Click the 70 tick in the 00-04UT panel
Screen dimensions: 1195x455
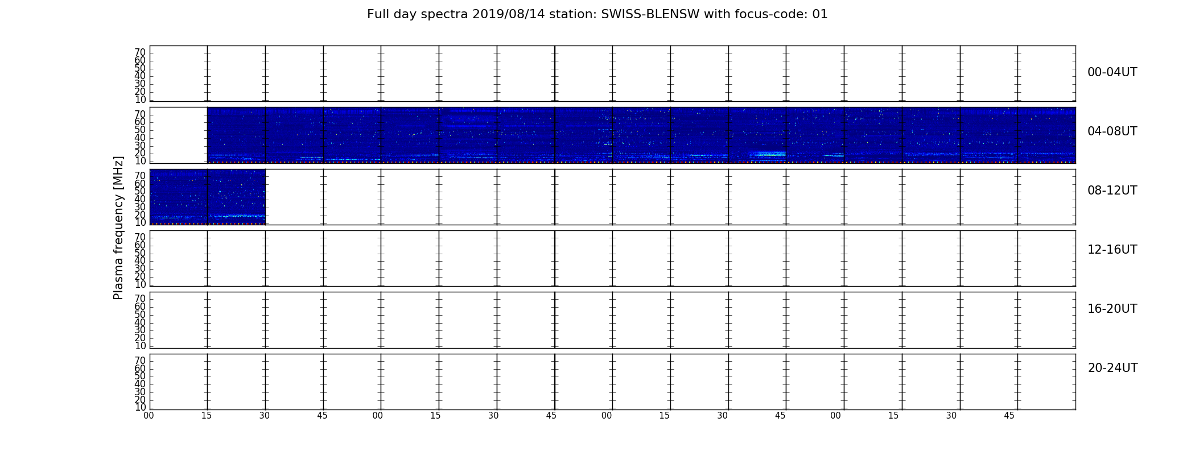tap(140, 52)
